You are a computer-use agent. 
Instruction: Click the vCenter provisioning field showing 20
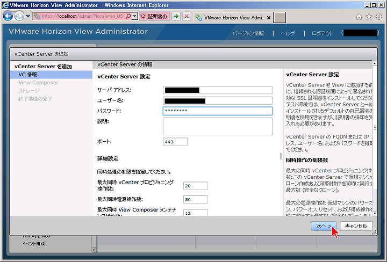196,186
